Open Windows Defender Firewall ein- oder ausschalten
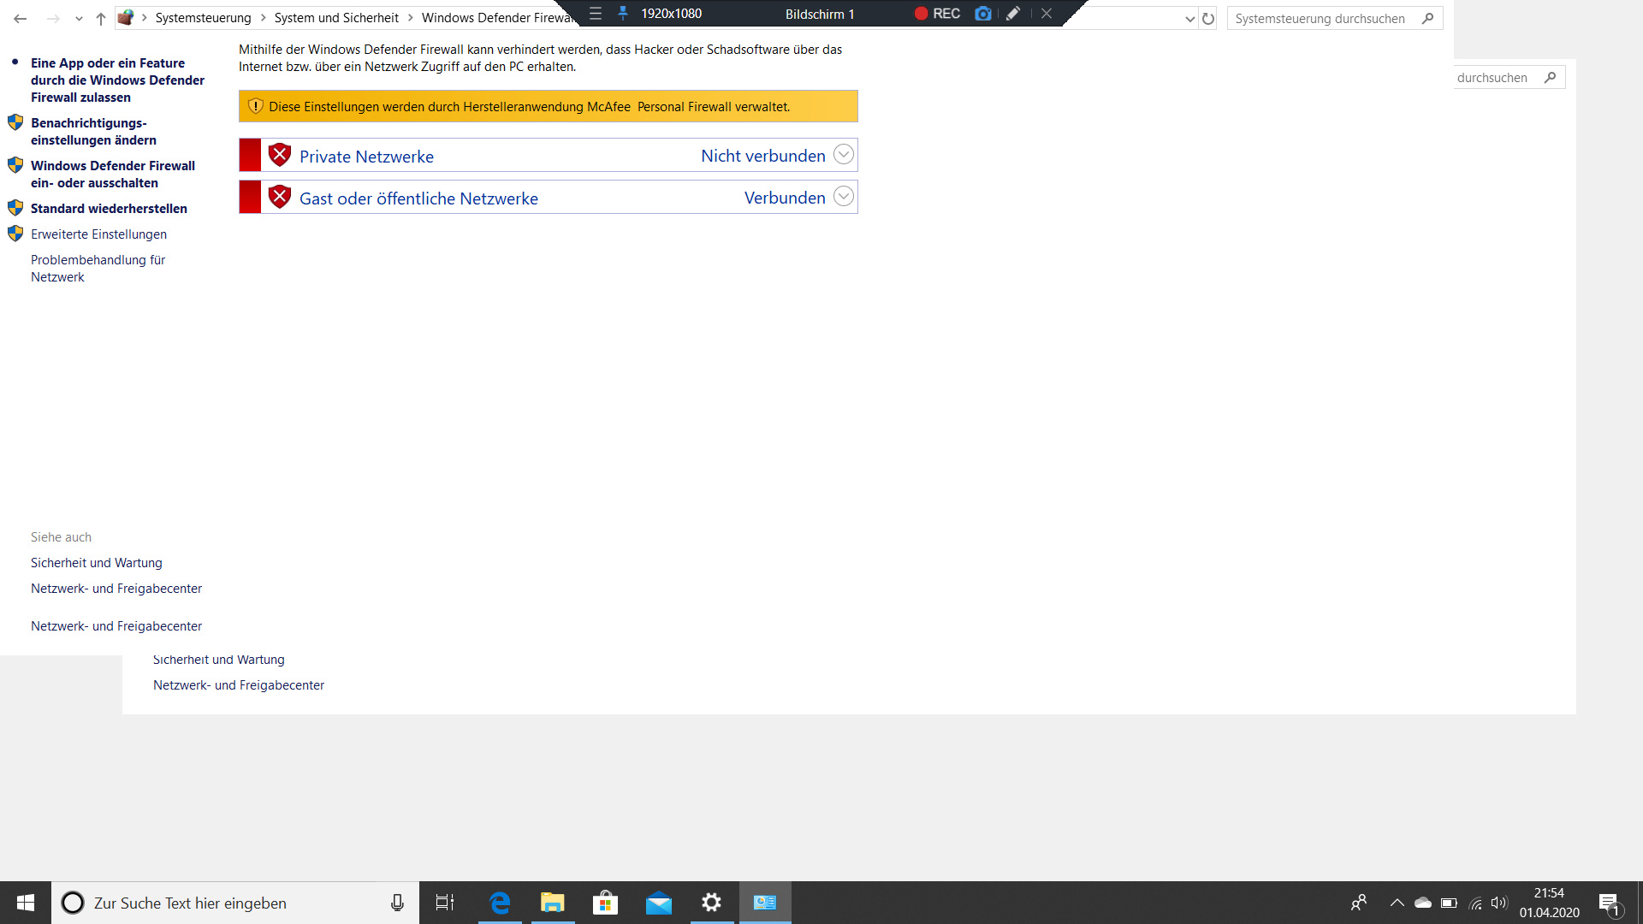Viewport: 1643px width, 924px height. (113, 175)
